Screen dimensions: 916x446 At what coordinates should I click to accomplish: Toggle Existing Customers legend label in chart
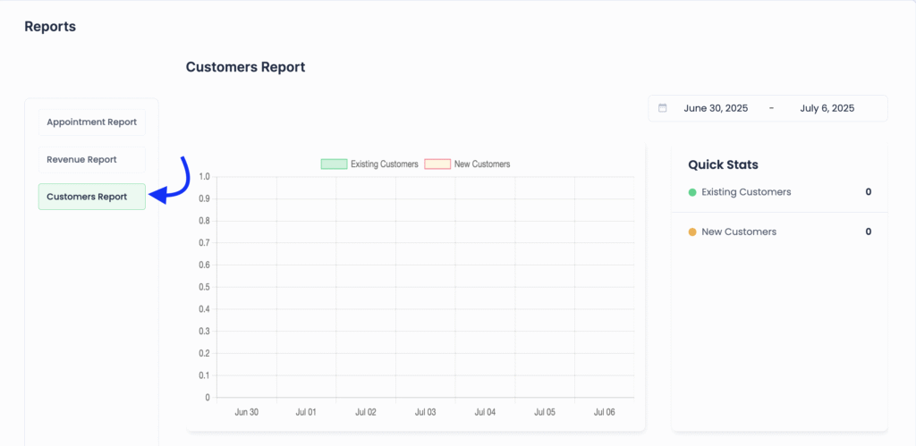click(x=384, y=164)
